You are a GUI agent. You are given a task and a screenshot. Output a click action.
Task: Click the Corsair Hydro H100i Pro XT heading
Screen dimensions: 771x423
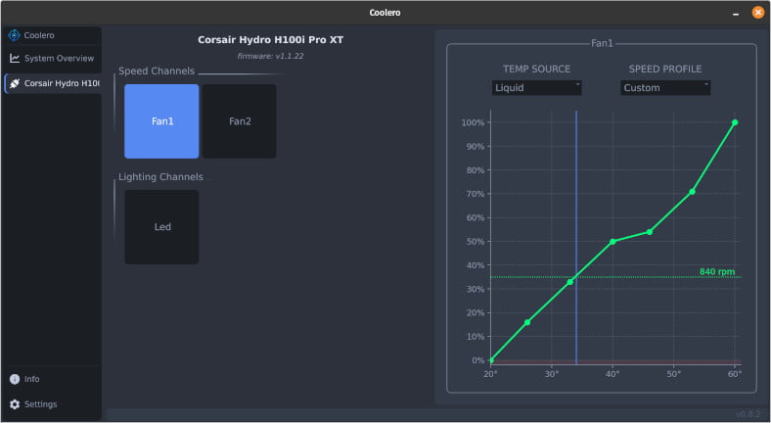point(270,40)
